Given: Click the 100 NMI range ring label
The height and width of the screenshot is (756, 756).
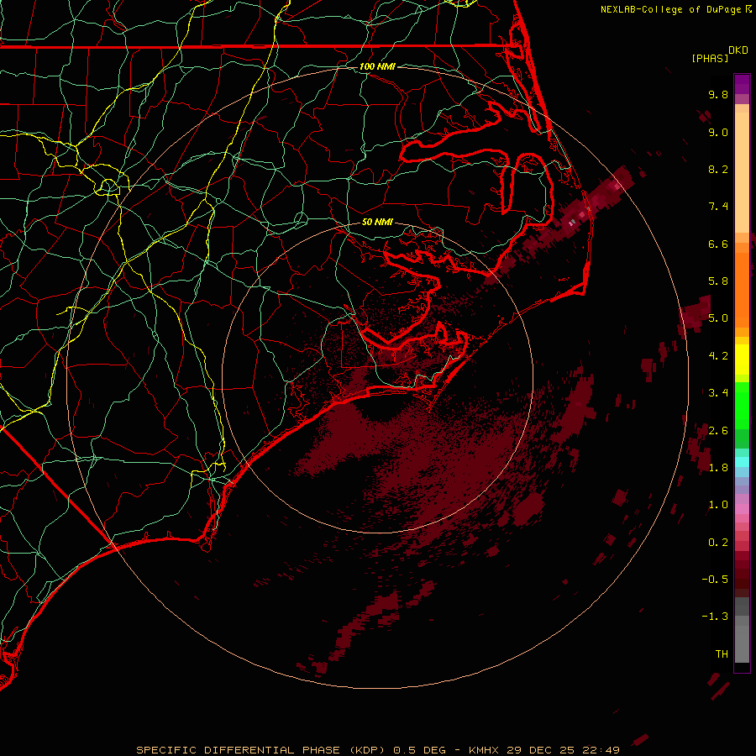Looking at the screenshot, I should coord(377,66).
